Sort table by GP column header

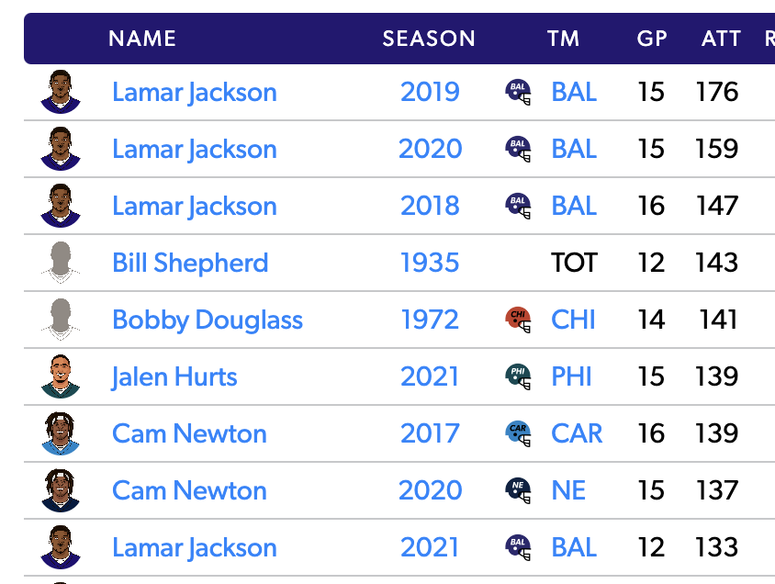coord(652,39)
